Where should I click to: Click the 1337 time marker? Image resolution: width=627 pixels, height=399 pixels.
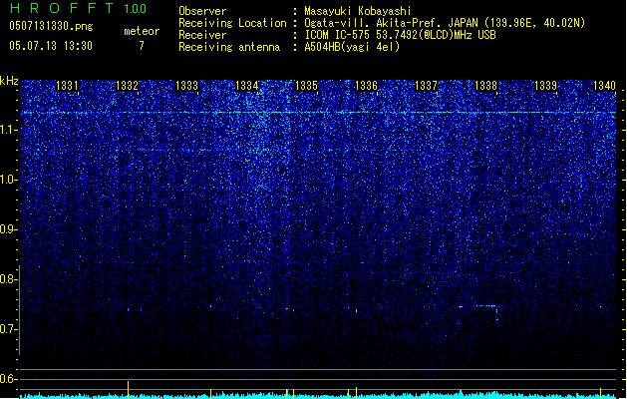[427, 86]
